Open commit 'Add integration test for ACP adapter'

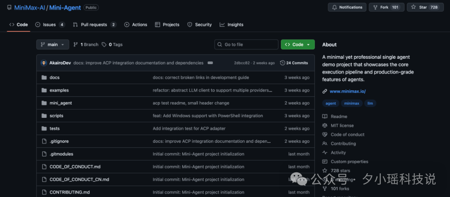pos(189,128)
